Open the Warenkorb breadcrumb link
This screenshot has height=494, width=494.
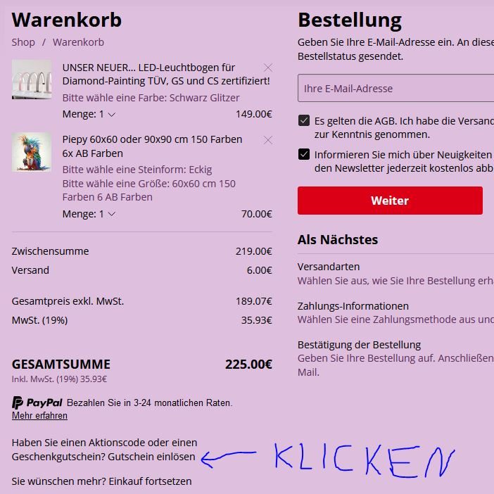[x=78, y=42]
